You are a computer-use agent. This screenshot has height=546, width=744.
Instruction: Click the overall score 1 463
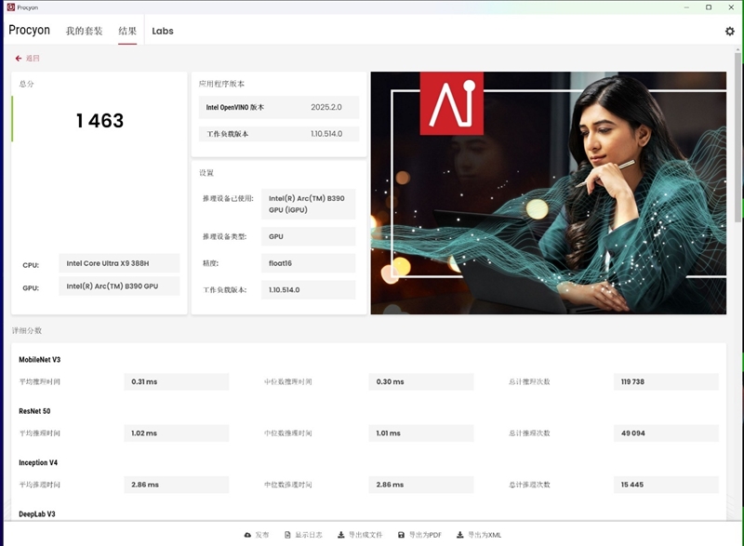(x=100, y=121)
